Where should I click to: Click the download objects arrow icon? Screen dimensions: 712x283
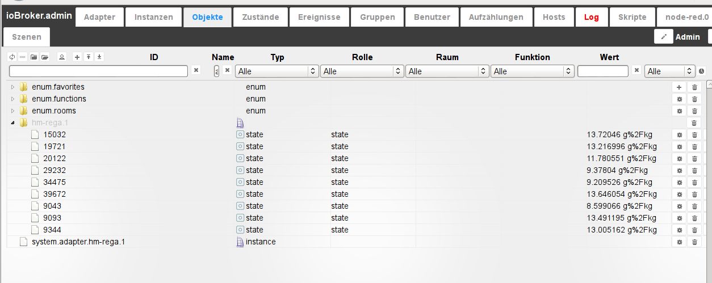point(99,57)
